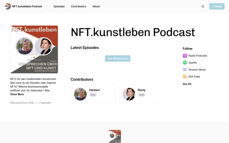This screenshot has height=143, width=229.
Task: Click the small footer podcast cover
Action: click(114, 136)
